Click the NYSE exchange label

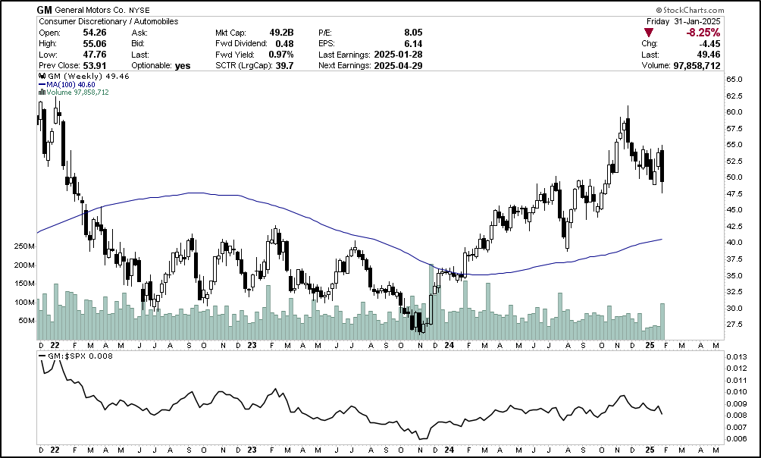tap(139, 10)
